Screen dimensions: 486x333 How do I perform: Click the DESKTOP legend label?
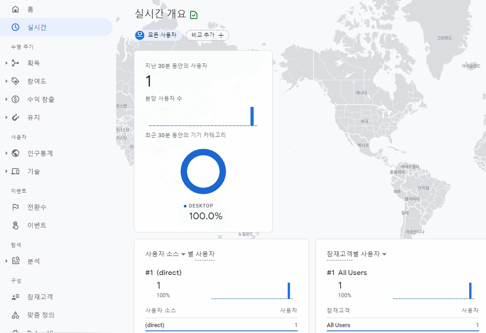[201, 206]
